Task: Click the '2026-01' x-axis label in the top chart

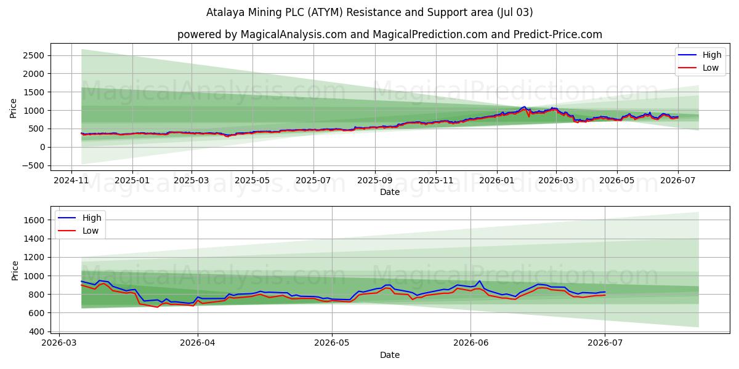Action: (496, 181)
